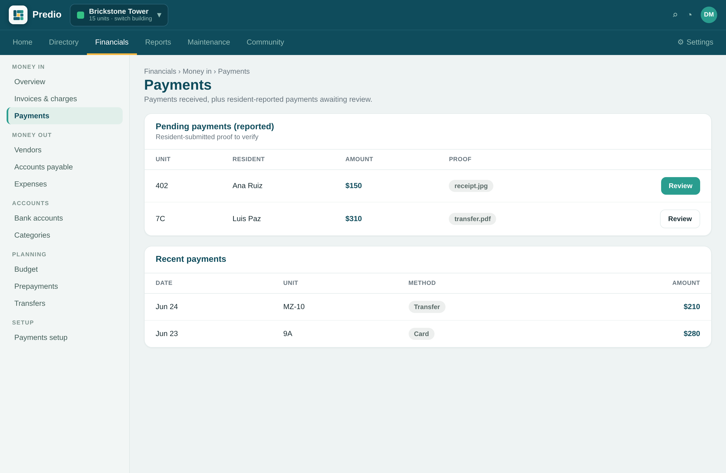Image resolution: width=726 pixels, height=473 pixels.
Task: Review Ana Ruiz's pending payment
Action: (x=680, y=186)
